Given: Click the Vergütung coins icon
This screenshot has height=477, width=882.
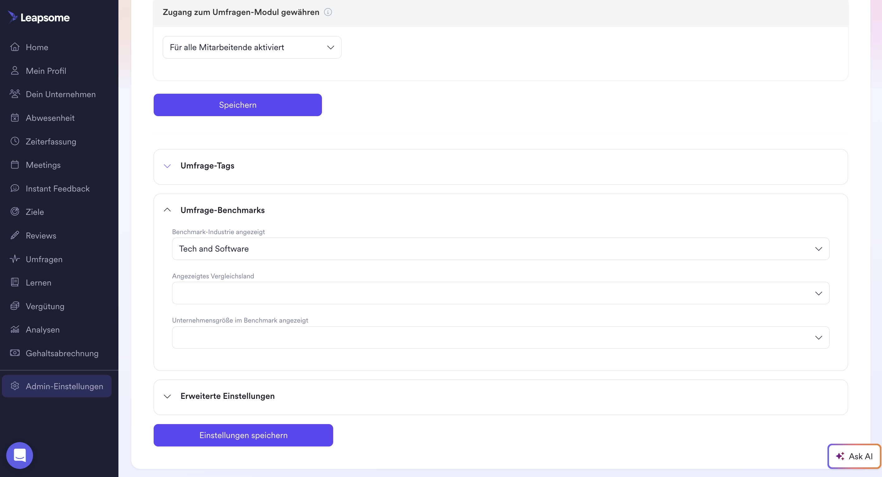Looking at the screenshot, I should click(x=15, y=306).
